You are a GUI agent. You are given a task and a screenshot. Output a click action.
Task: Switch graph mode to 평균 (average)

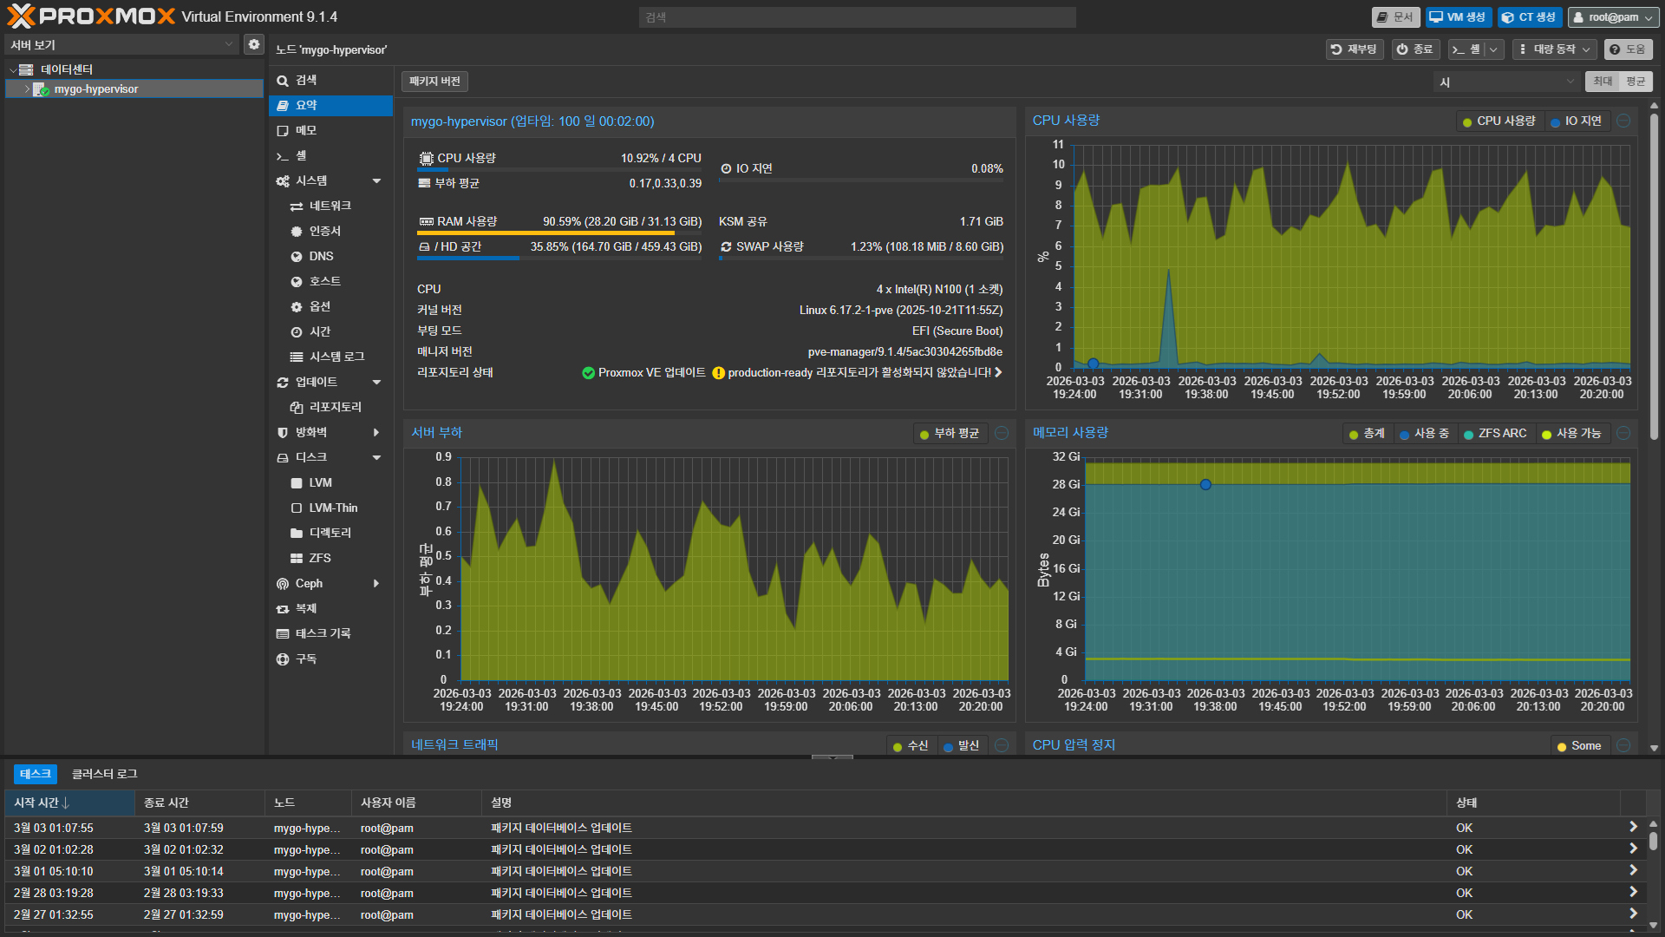[x=1635, y=82]
